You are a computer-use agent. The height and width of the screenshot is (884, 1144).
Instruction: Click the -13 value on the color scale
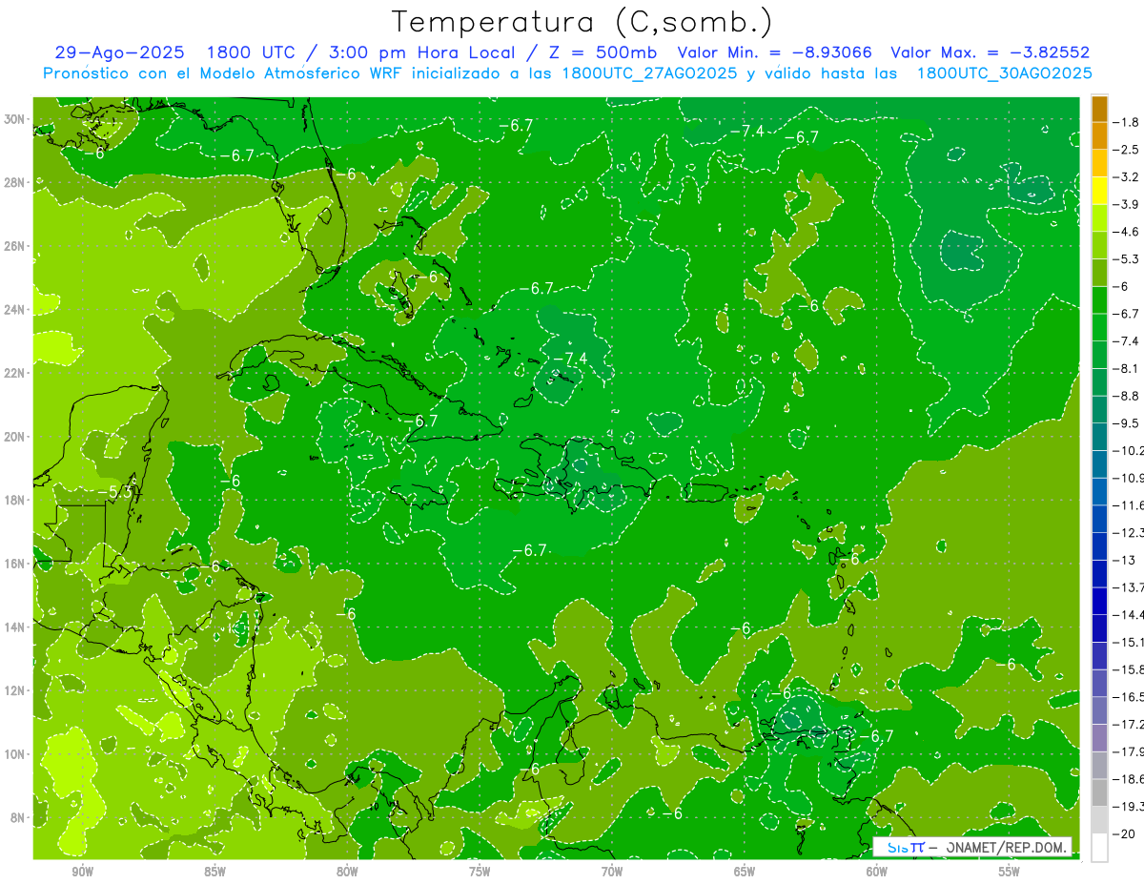pyautogui.click(x=1125, y=560)
